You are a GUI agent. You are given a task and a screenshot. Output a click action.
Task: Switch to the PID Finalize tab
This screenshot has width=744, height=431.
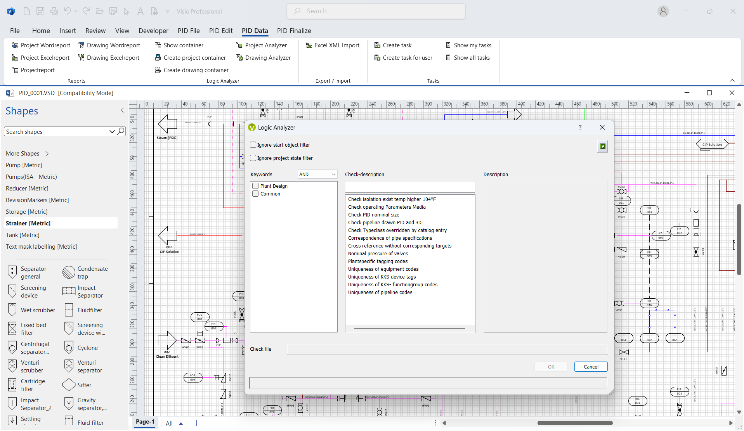coord(294,31)
